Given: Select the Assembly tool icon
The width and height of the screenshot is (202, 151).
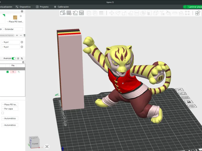Looking at the screenshot, I should coord(181,13).
